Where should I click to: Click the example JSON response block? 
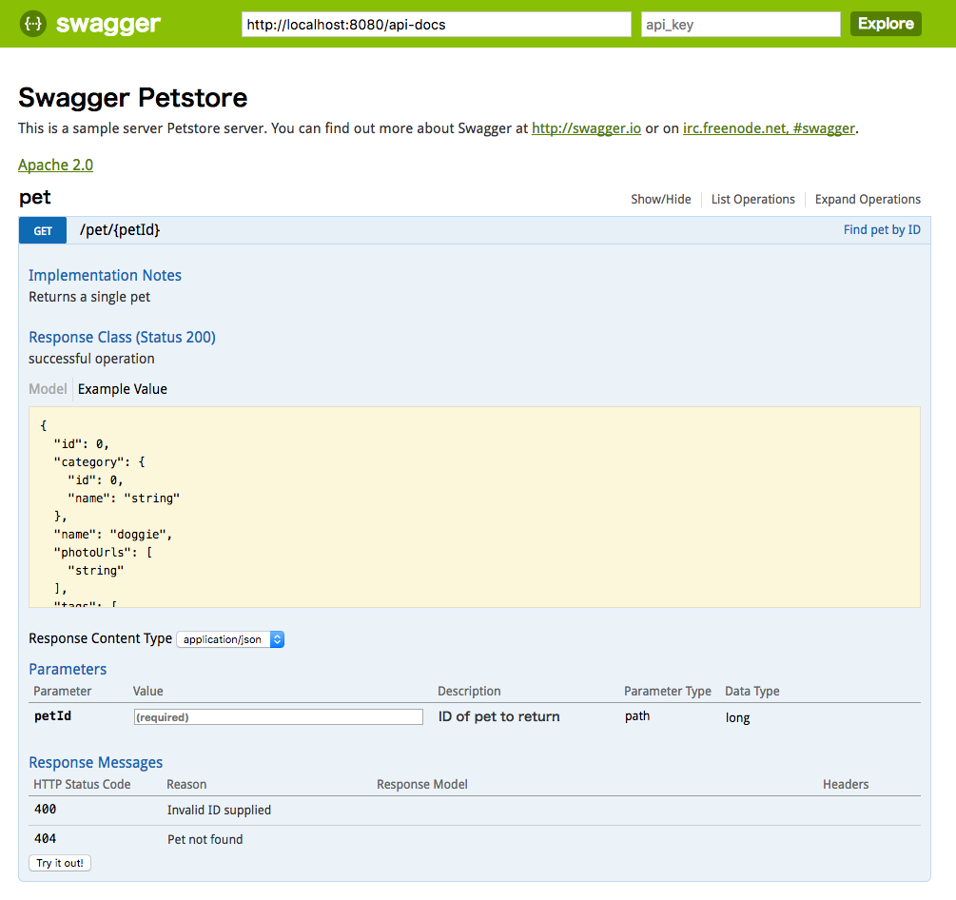coord(475,507)
